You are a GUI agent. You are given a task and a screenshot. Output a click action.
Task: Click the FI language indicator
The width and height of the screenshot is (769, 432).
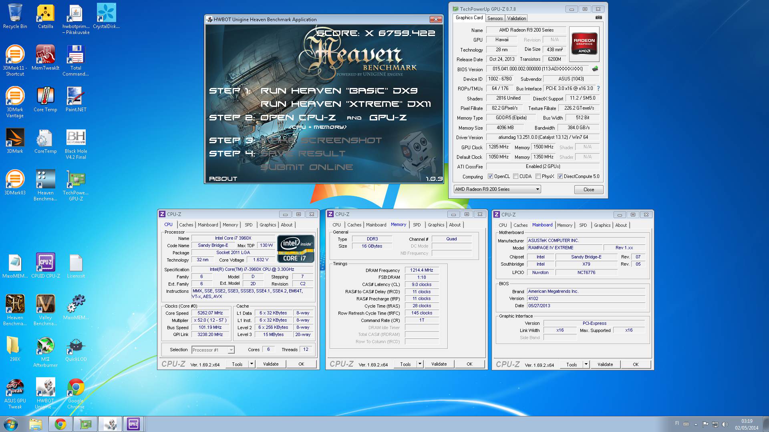[677, 423]
